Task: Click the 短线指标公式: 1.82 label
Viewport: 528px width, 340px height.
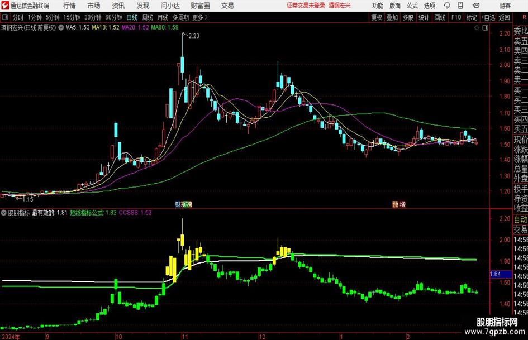Action: (93, 213)
